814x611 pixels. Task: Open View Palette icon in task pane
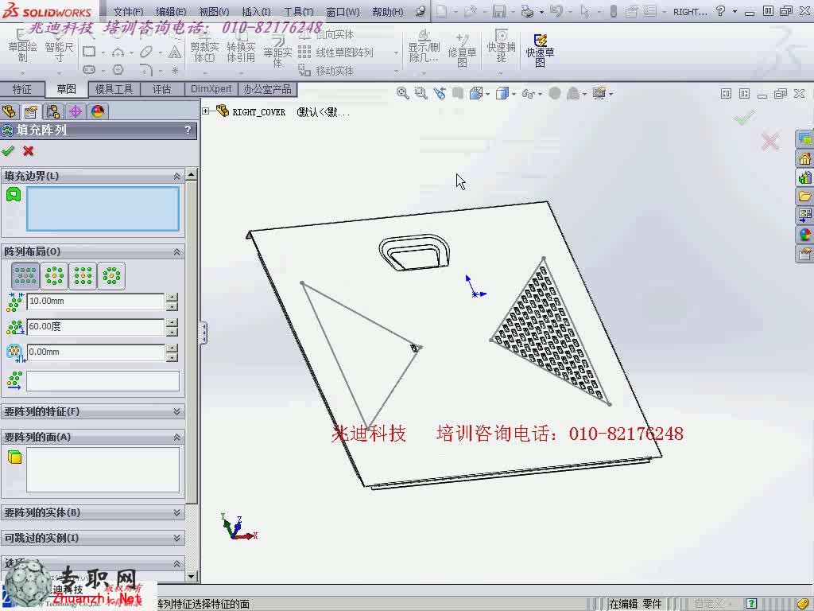point(804,215)
